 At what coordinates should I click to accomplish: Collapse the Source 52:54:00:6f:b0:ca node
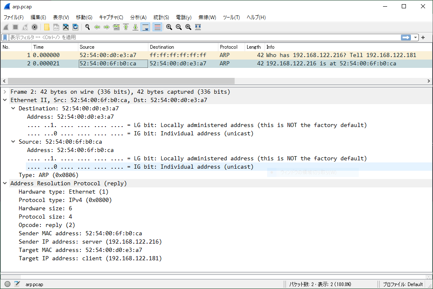[x=13, y=142]
